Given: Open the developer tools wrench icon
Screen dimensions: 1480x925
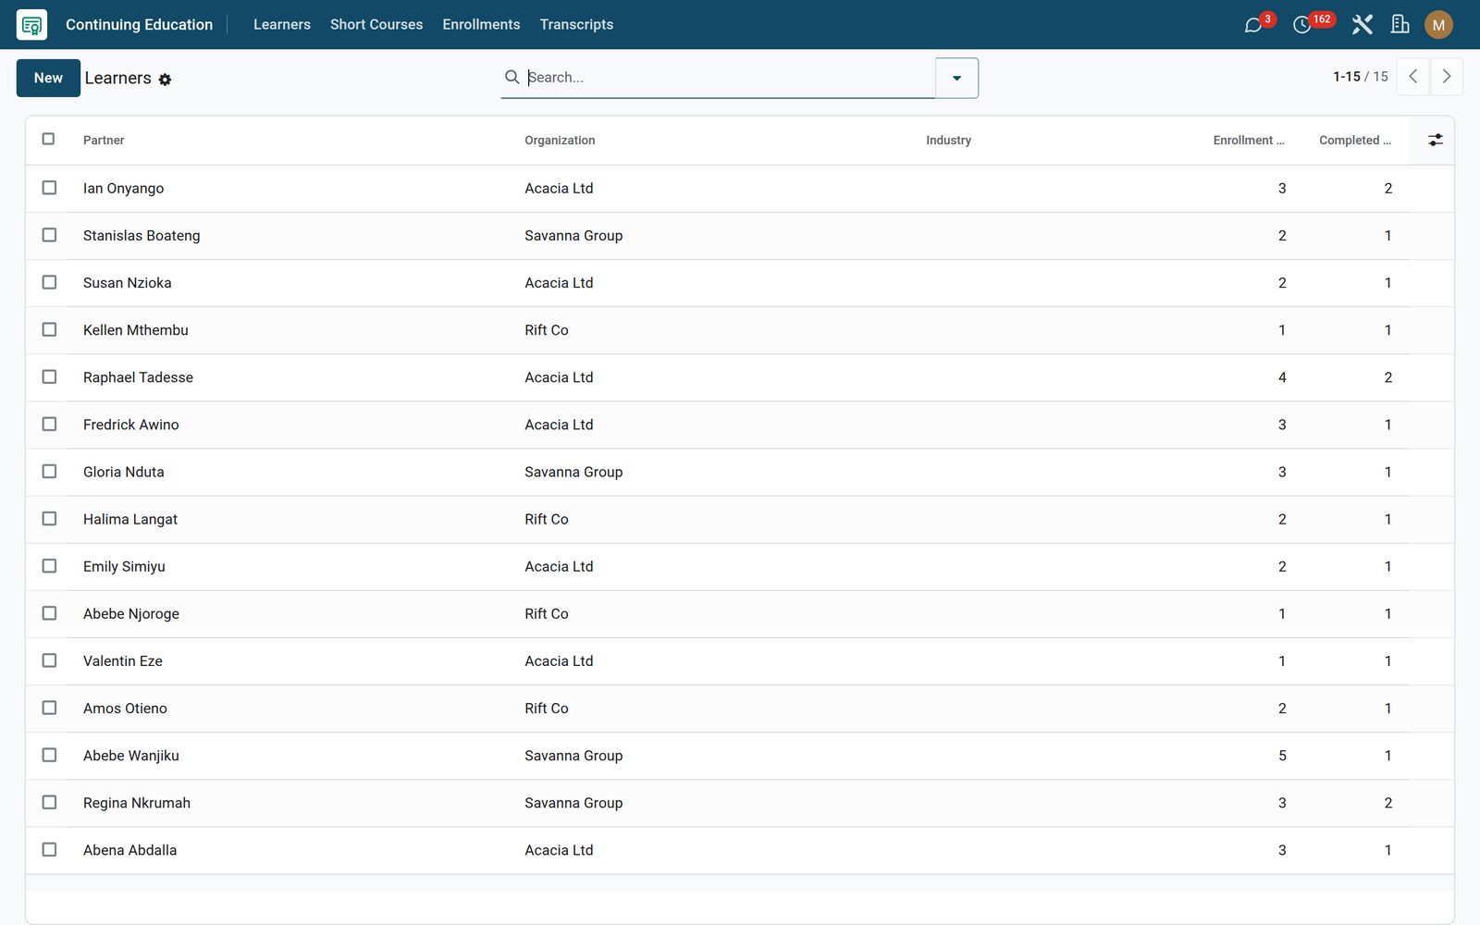Looking at the screenshot, I should click(1362, 25).
